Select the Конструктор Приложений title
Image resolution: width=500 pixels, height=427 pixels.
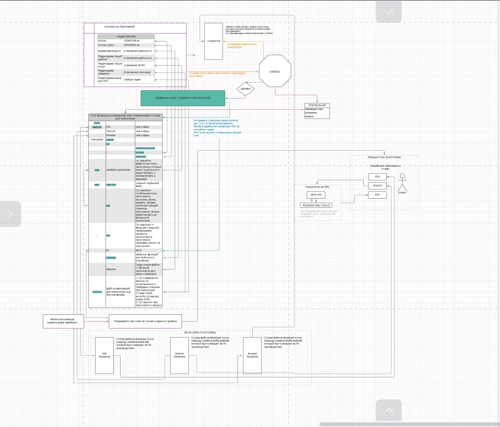119,27
